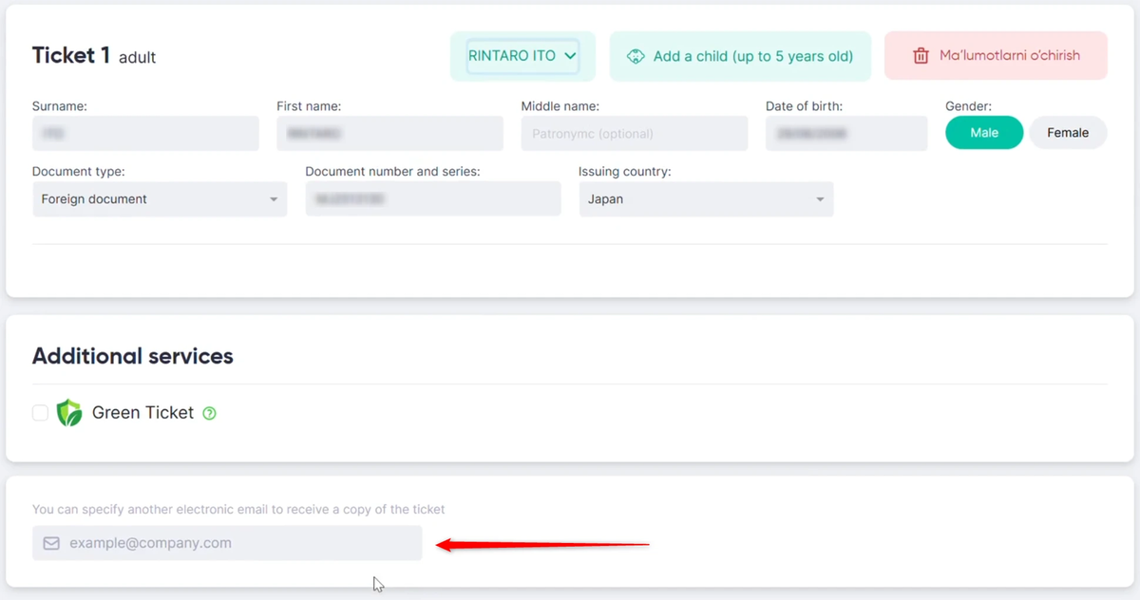
Task: Focus the additional email input field
Action: (227, 543)
